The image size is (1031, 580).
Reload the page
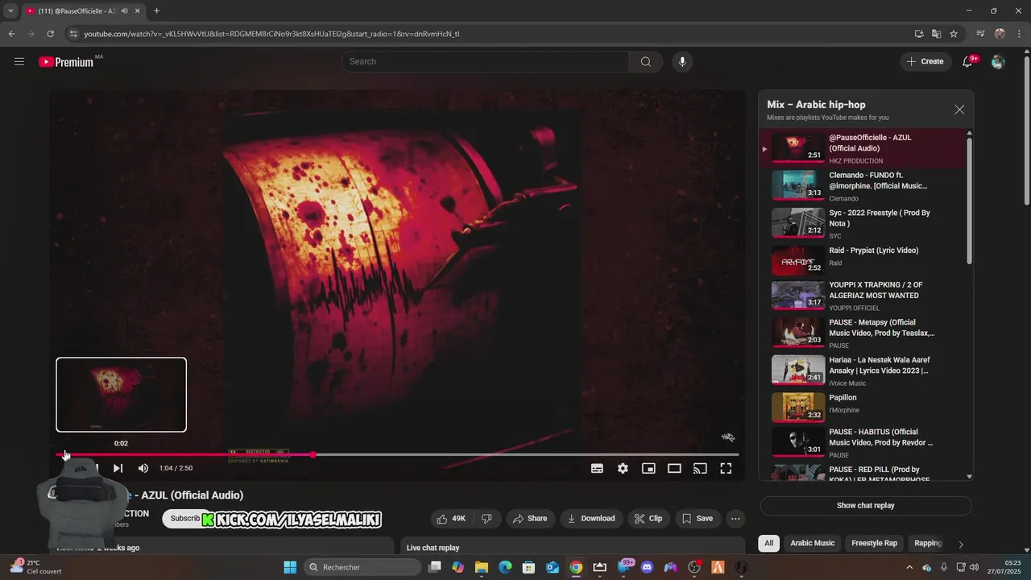pos(50,34)
